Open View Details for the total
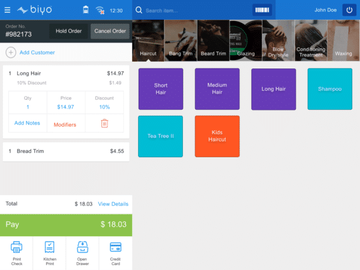 click(113, 204)
